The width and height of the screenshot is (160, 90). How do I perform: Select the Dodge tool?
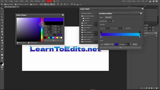pyautogui.click(x=2, y=43)
